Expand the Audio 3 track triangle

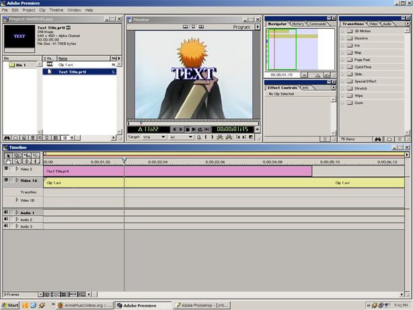coord(17,226)
